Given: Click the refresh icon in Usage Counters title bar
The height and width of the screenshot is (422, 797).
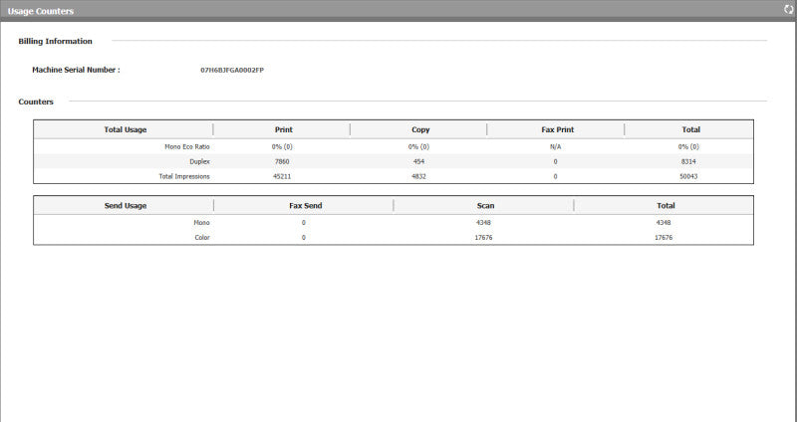Looking at the screenshot, I should [x=788, y=9].
